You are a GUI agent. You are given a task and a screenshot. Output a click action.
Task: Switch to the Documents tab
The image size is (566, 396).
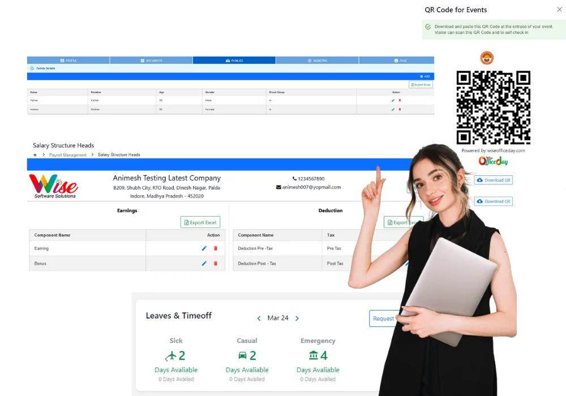151,61
